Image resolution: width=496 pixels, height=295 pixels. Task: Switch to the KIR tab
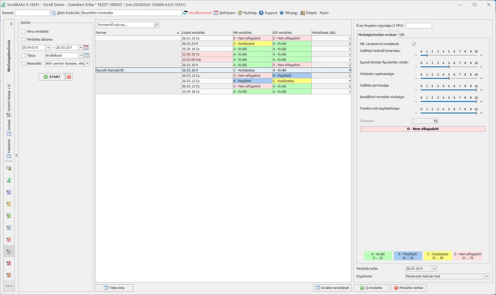click(402, 35)
